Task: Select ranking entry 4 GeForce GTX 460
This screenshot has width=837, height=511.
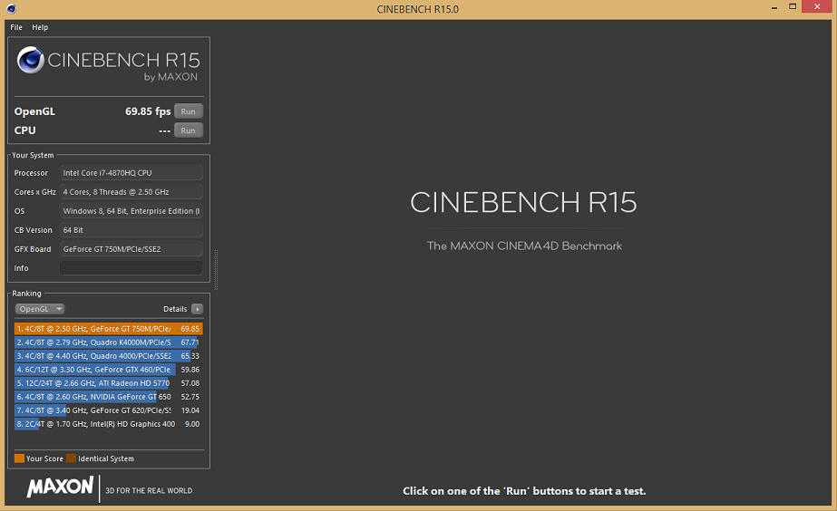Action: click(108, 370)
